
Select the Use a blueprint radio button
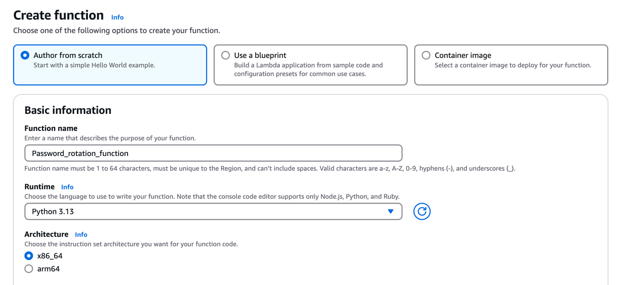tap(225, 55)
